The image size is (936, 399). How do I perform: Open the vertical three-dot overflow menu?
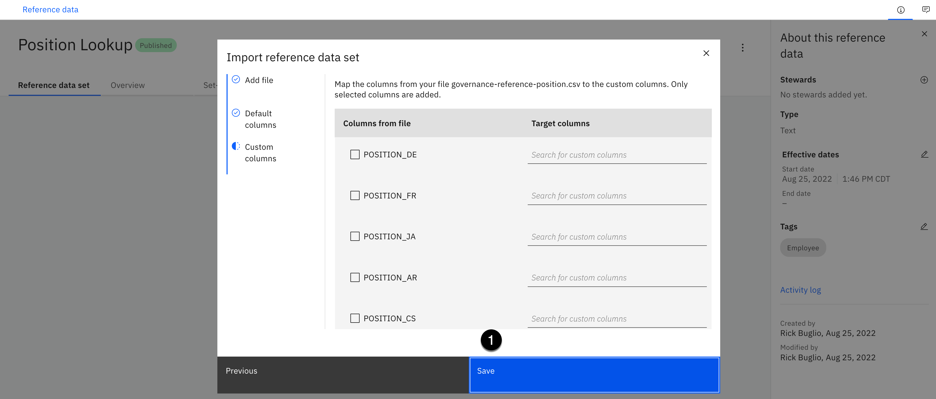[x=742, y=48]
